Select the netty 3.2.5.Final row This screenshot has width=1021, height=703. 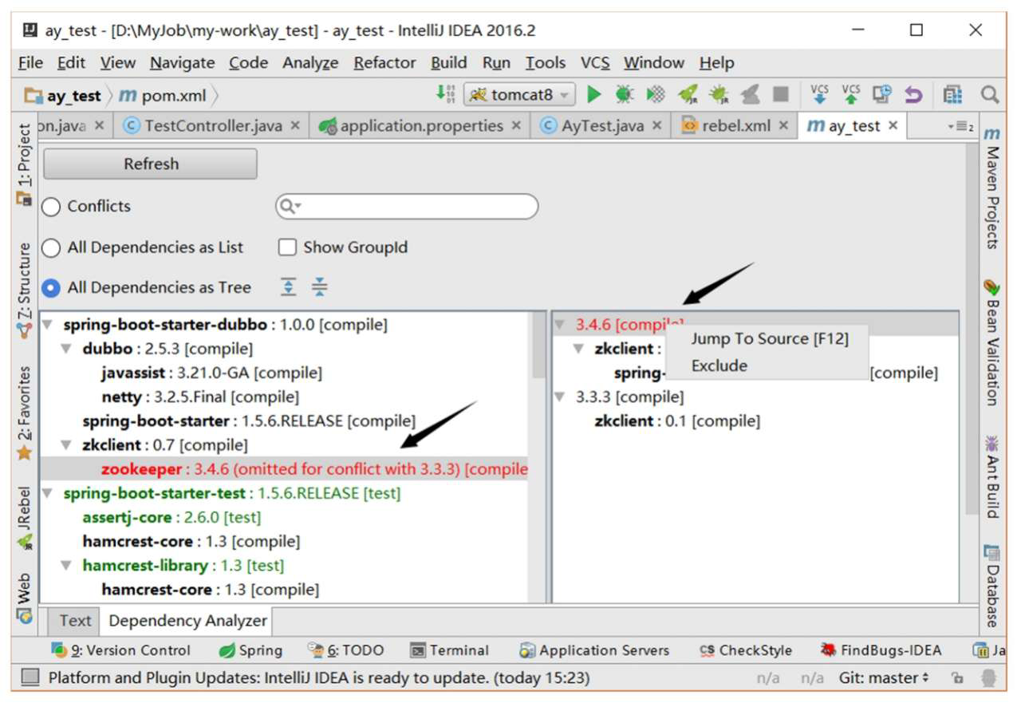click(199, 397)
